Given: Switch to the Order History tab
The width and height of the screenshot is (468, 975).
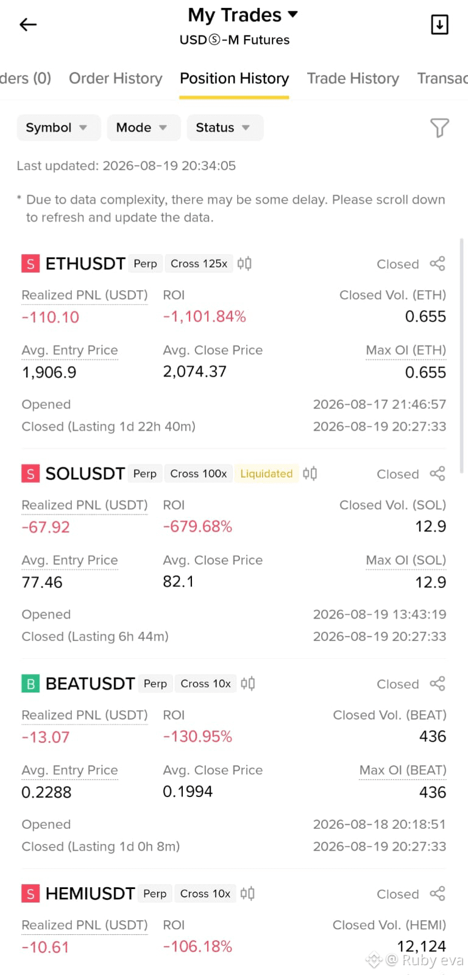Looking at the screenshot, I should pos(116,78).
